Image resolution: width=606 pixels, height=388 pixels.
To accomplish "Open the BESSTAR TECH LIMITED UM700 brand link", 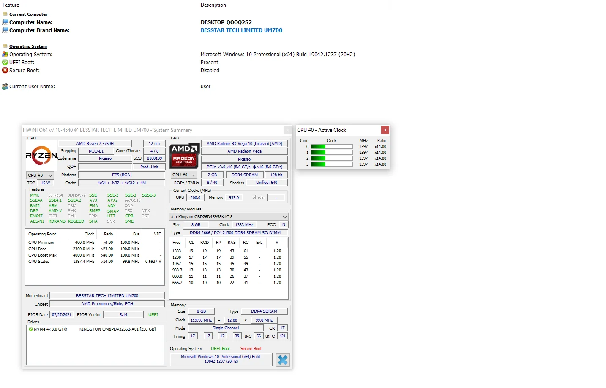I will 241,30.
